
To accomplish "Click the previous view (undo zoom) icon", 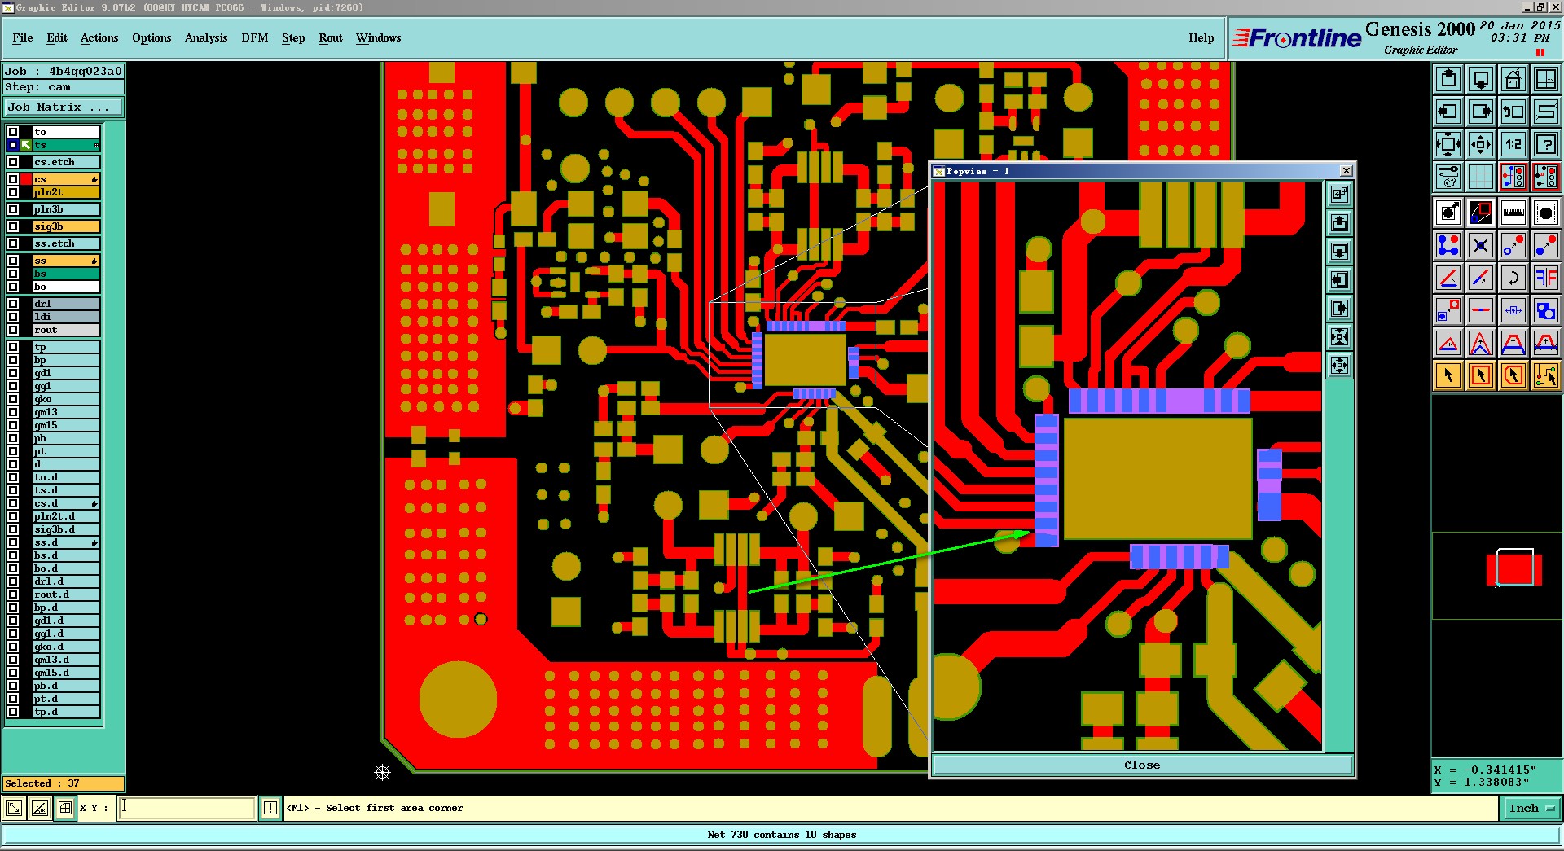I will click(x=1513, y=112).
